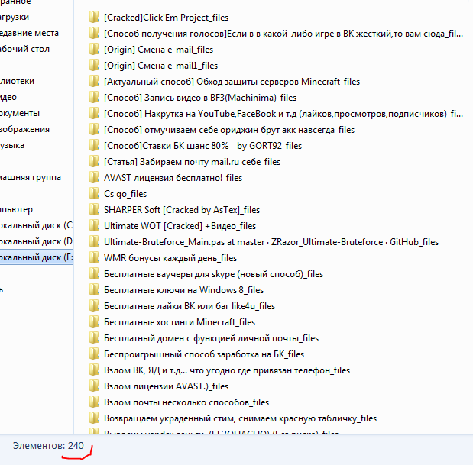The height and width of the screenshot is (465, 473).
Task: Click folder icon next to Cs go_files
Action: coord(94,193)
